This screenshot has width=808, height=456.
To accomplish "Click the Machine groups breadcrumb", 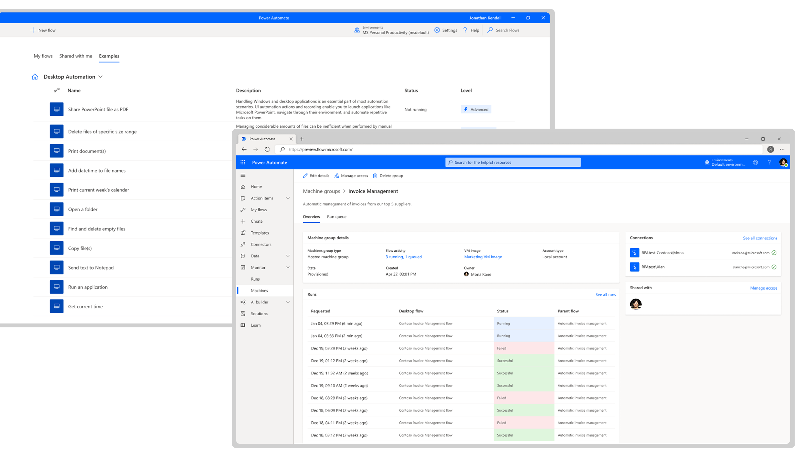I will [x=321, y=191].
